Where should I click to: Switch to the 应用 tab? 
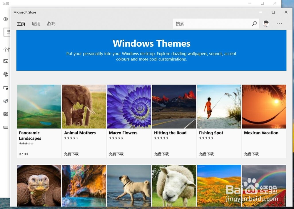pos(36,24)
